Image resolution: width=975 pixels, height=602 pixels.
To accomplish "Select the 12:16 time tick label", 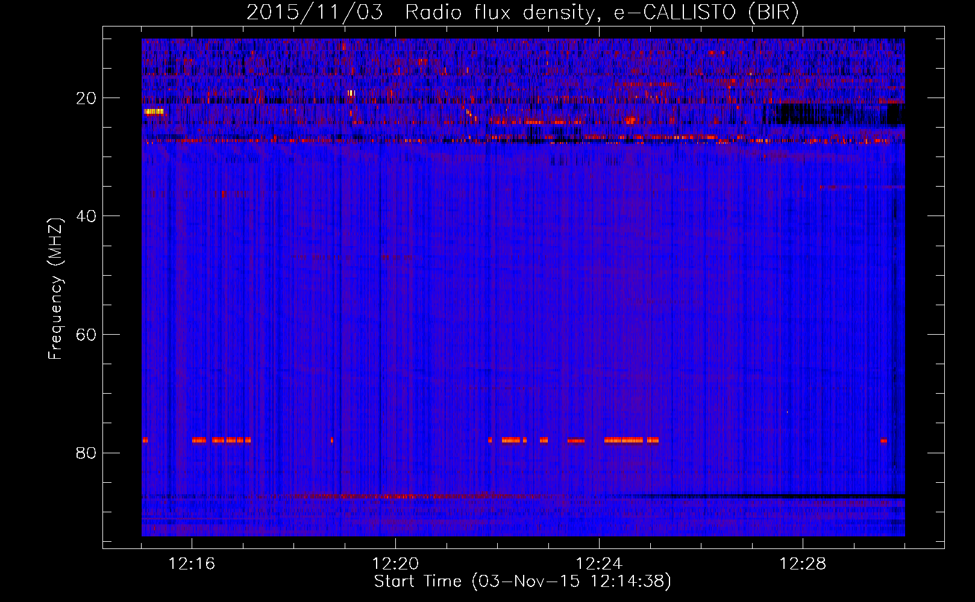I will coord(192,564).
